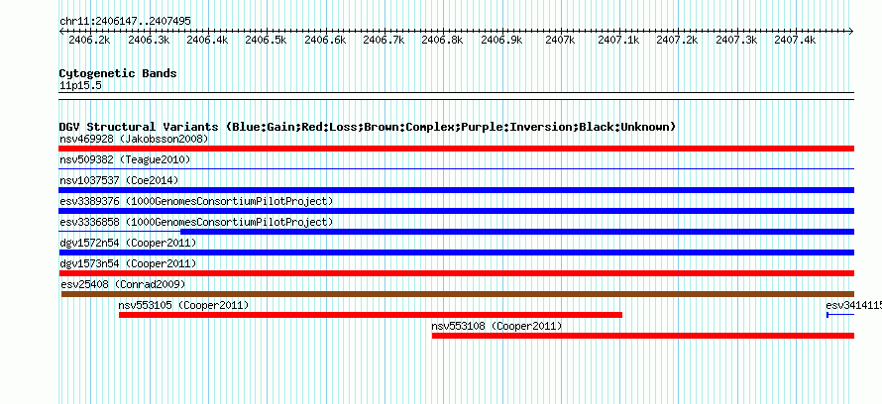Click the blue dgv1572n54 Cooper2011 bar
The image size is (882, 404).
(456, 252)
